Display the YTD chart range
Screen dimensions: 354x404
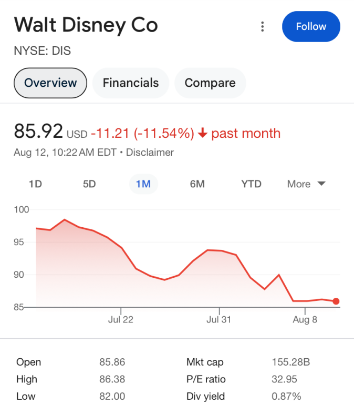coord(251,184)
